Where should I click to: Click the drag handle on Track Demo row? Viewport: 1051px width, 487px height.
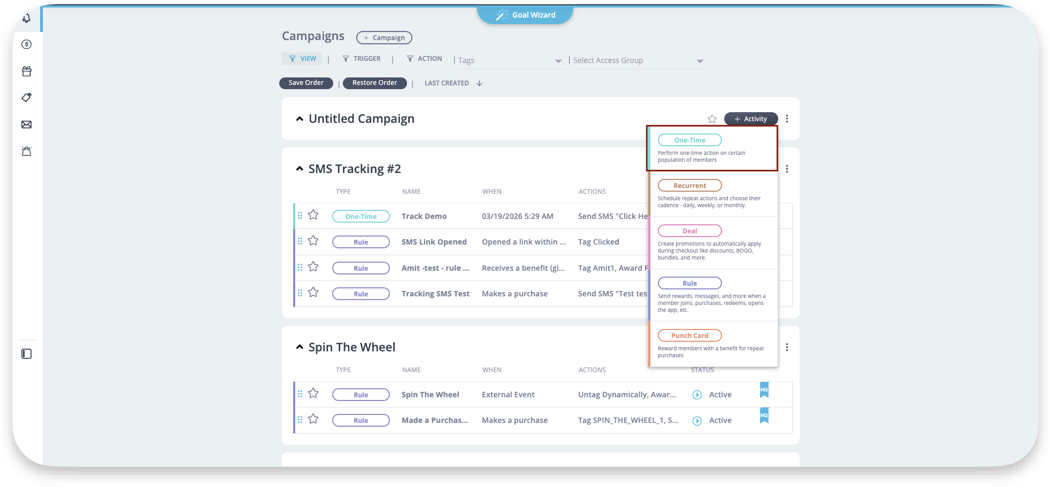pos(300,216)
